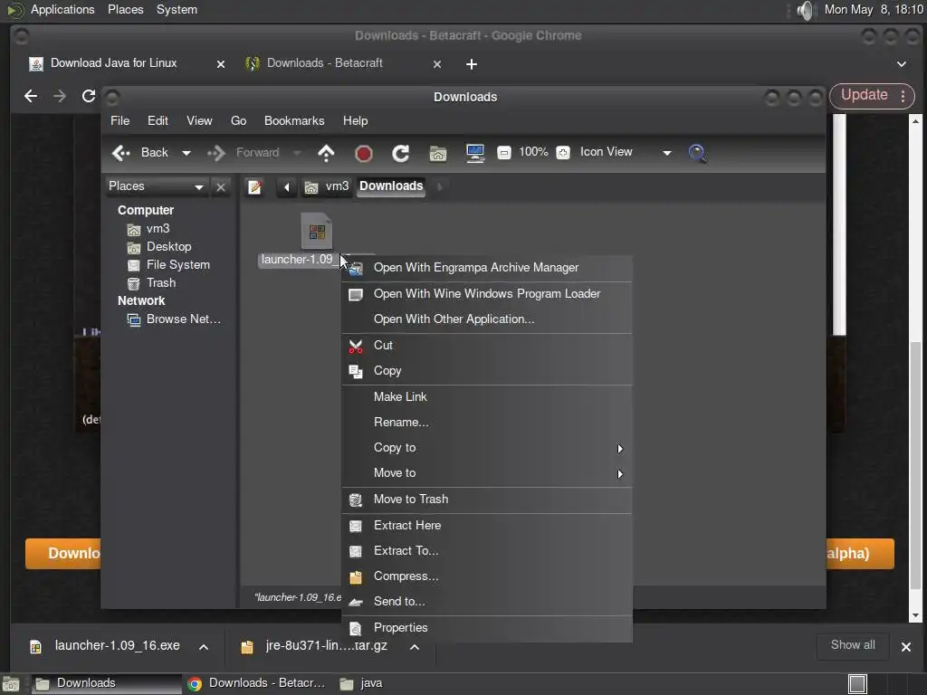This screenshot has height=695, width=927.
Task: Expand launcher-1.09_16.exe download options chevron
Action: pos(204,647)
